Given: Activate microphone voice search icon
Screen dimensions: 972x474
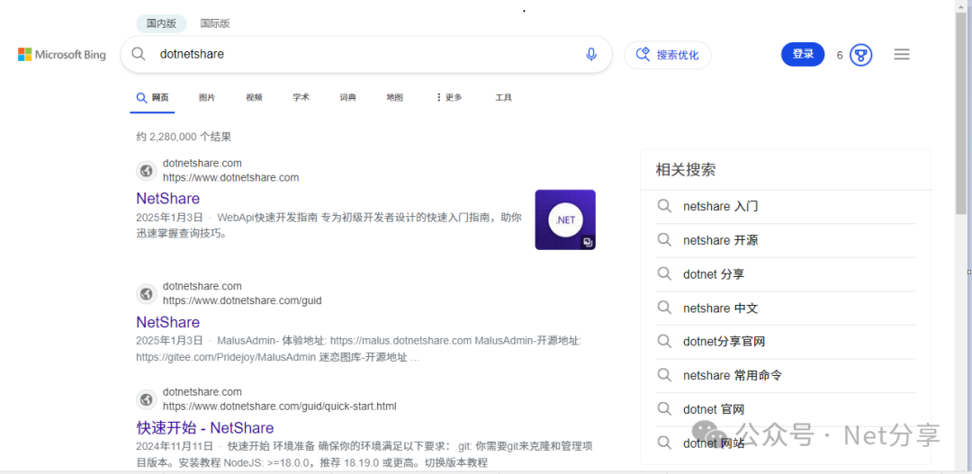Looking at the screenshot, I should pos(591,55).
